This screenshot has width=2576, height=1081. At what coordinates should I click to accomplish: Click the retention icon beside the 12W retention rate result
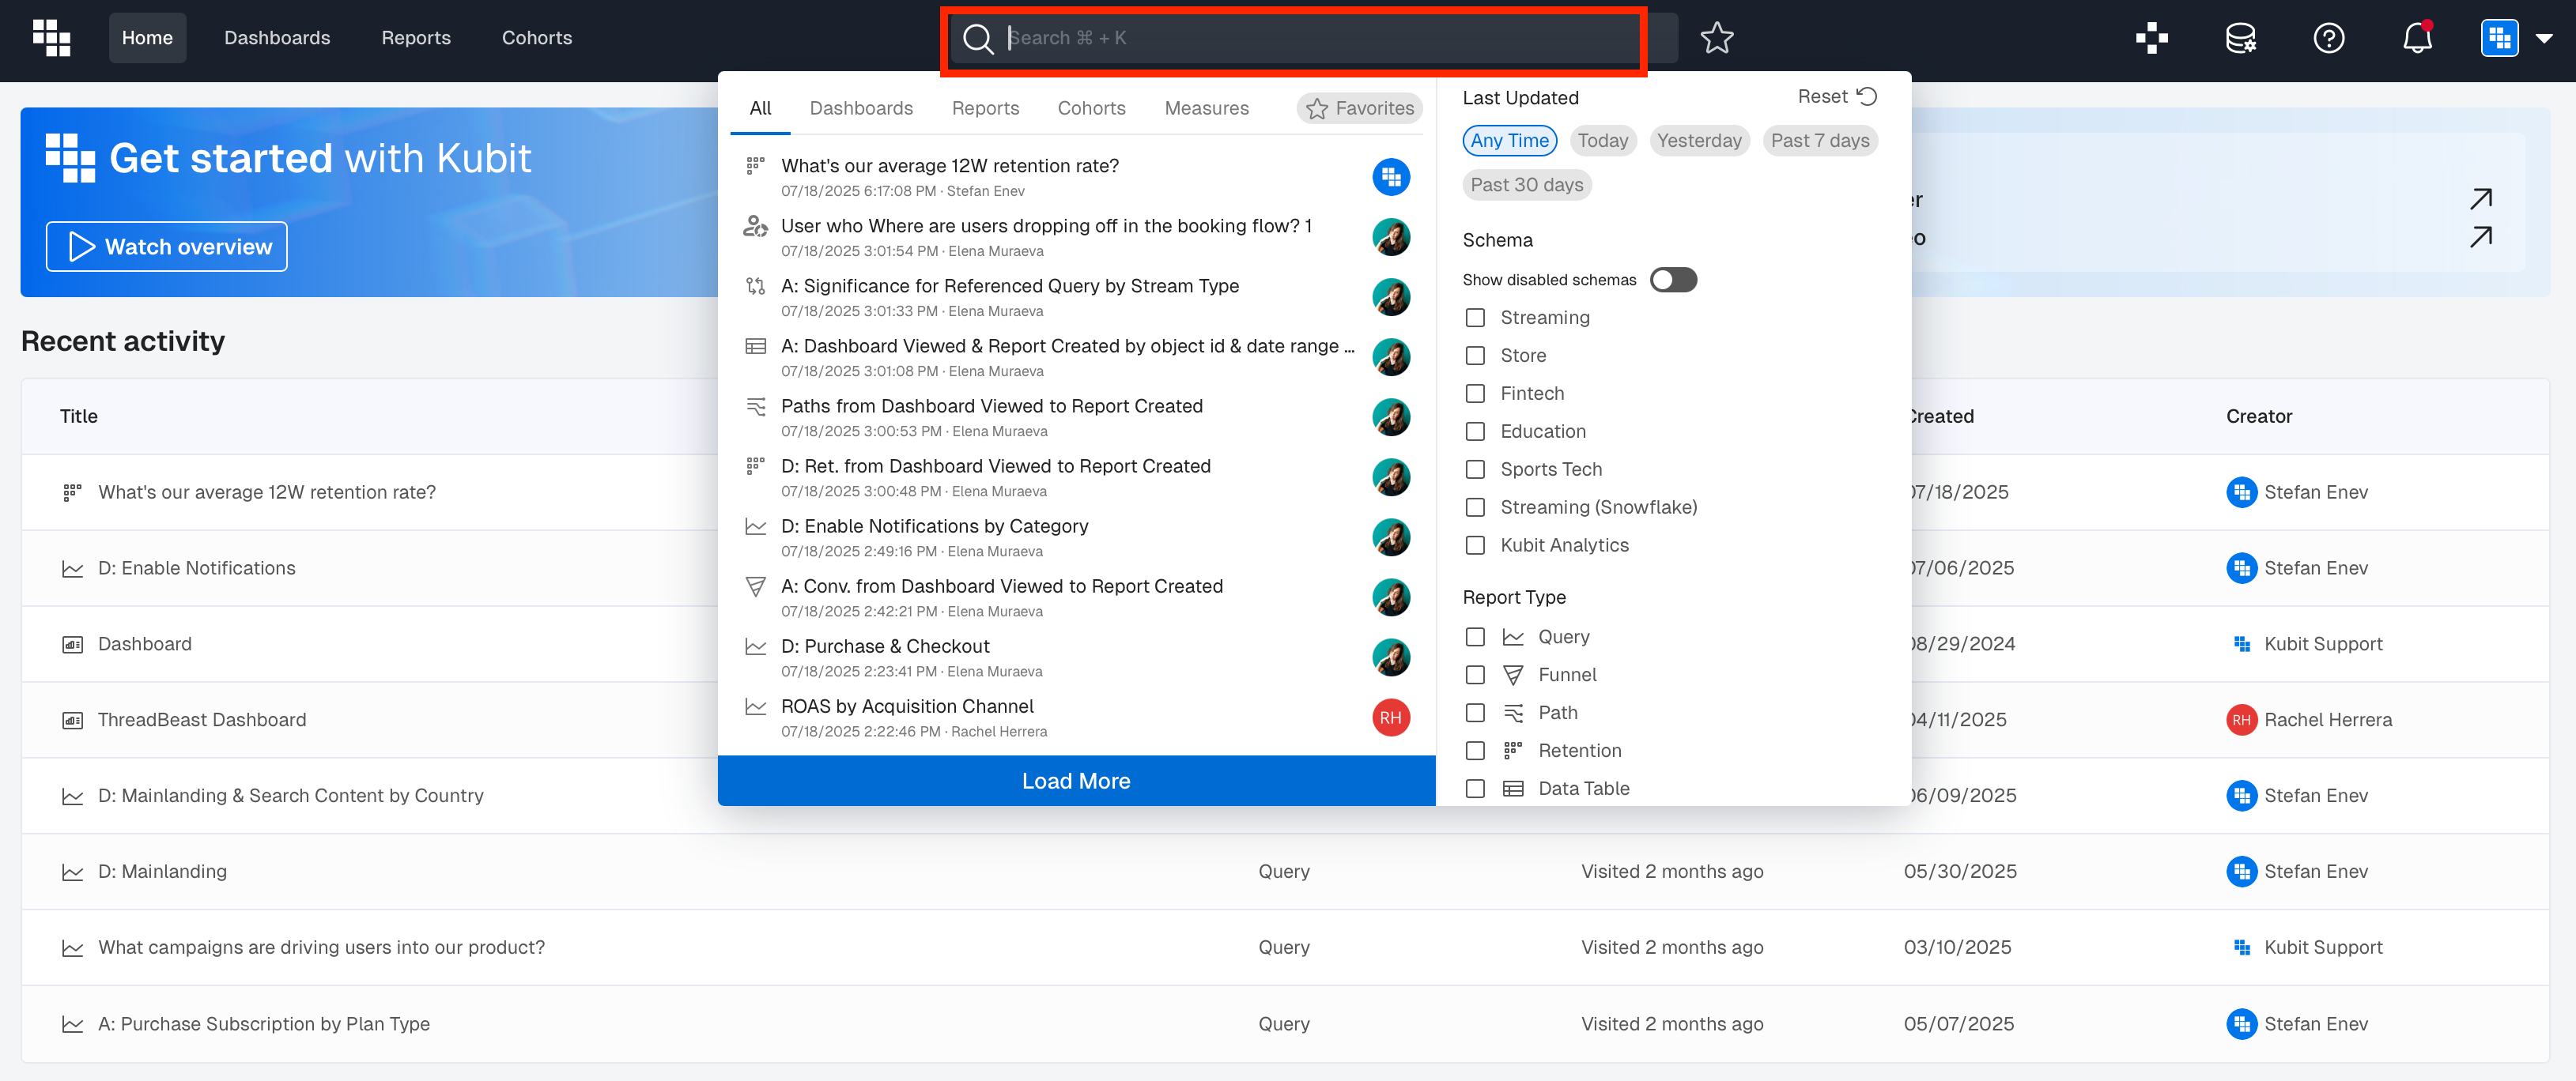point(755,165)
